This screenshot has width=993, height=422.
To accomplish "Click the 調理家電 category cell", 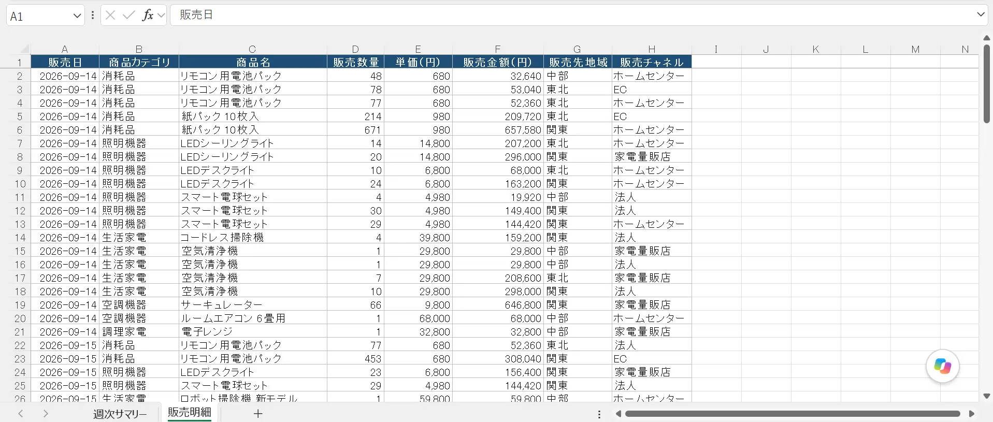I will coord(139,332).
